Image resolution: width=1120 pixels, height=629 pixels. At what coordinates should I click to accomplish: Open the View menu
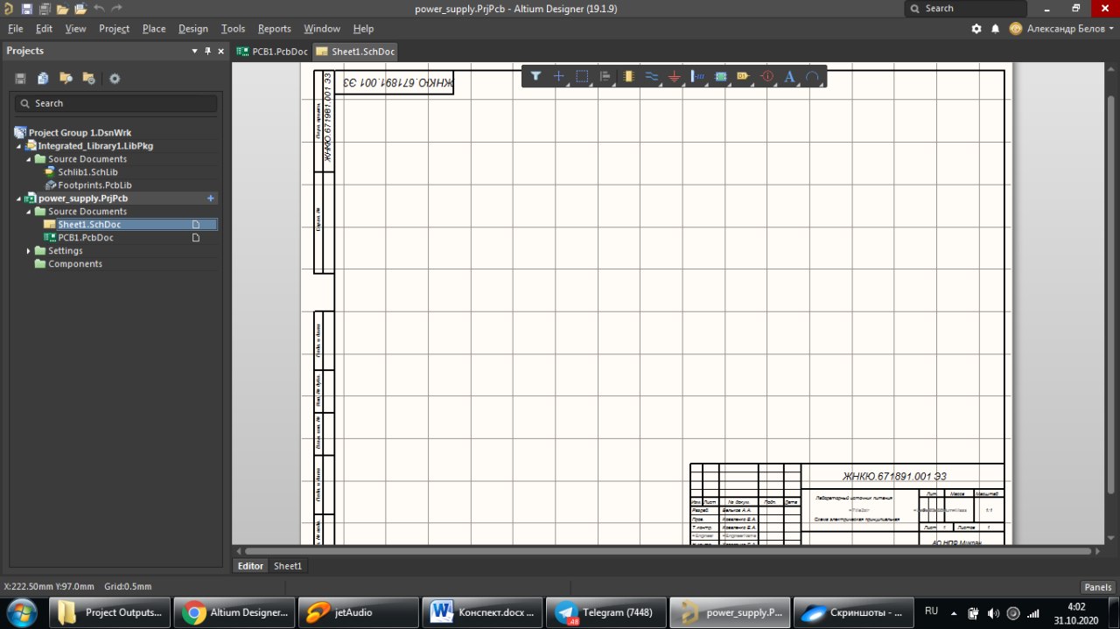pos(76,28)
